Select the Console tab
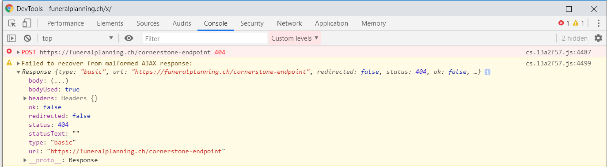Viewport: 607px width, 167px height. point(216,23)
